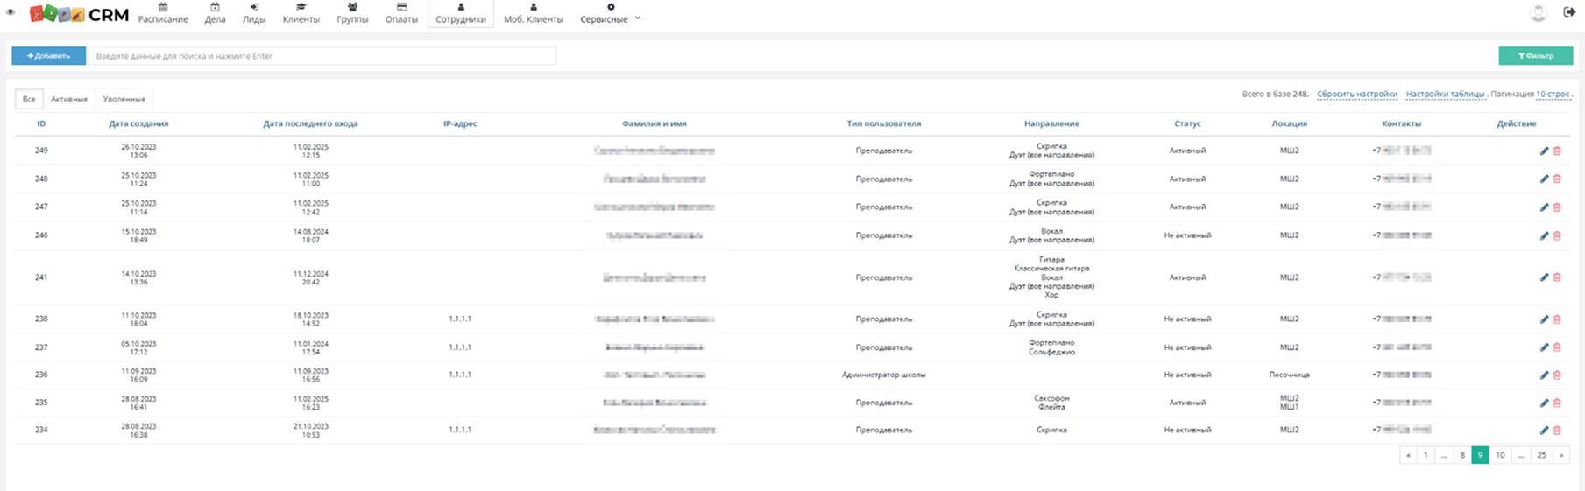Sort by Статус column header

point(1187,123)
